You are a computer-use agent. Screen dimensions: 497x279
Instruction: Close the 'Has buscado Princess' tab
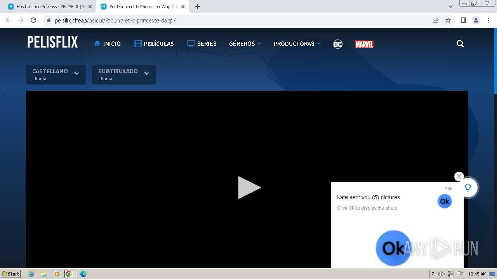click(x=90, y=7)
